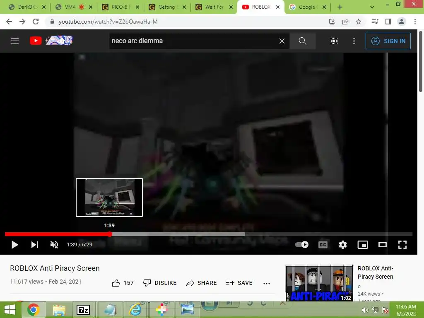Viewport: 424px width, 318px height.
Task: Go back in the browser
Action: pyautogui.click(x=9, y=22)
